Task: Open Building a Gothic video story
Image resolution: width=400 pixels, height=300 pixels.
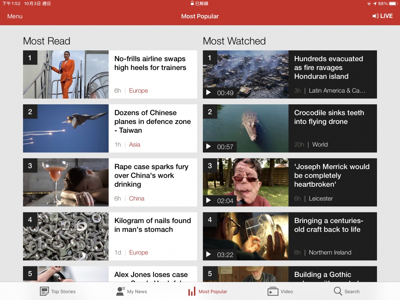Action: (x=322, y=275)
